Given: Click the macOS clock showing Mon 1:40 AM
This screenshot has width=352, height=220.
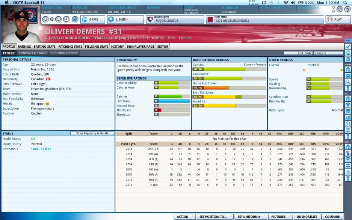Looking at the screenshot, I should coord(328,3).
